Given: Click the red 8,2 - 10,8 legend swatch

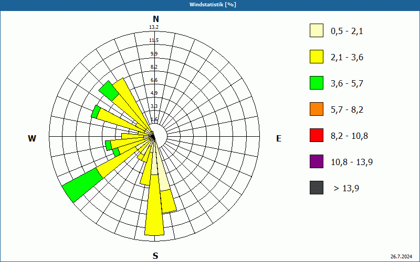Looking at the screenshot, I should tap(317, 135).
